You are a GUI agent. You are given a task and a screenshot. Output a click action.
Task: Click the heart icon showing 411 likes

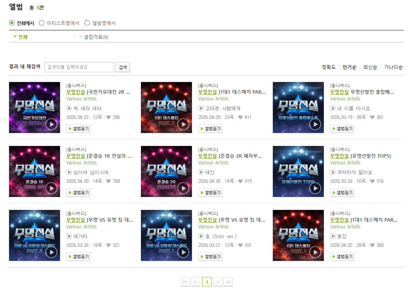click(240, 117)
